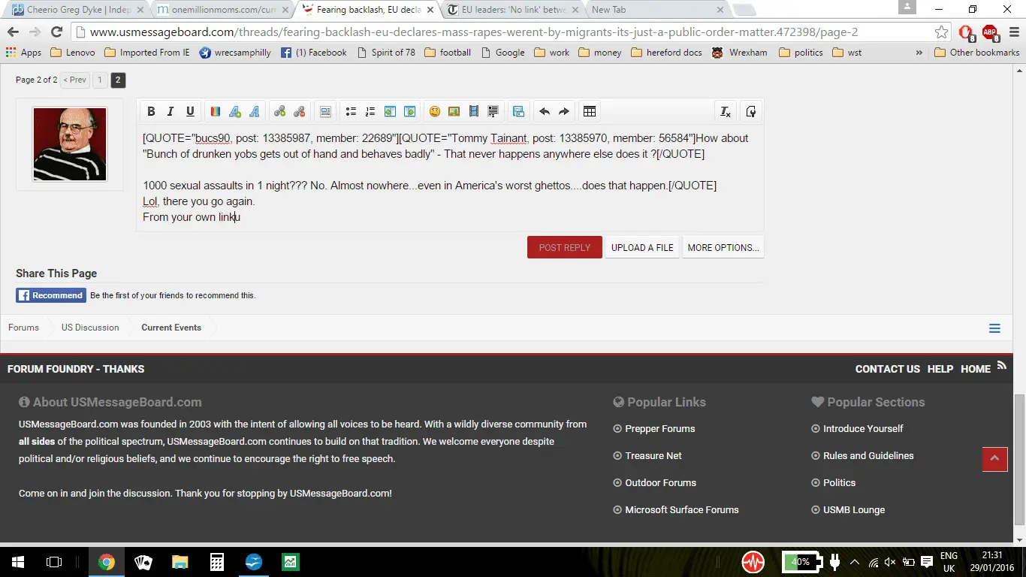The height and width of the screenshot is (577, 1026).
Task: Open the text color picker
Action: (x=215, y=111)
